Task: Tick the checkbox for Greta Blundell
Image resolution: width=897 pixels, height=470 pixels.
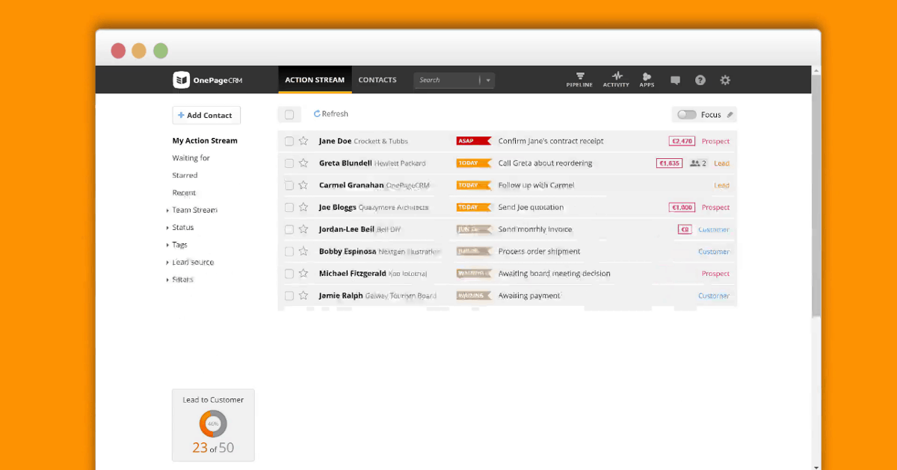Action: [289, 163]
